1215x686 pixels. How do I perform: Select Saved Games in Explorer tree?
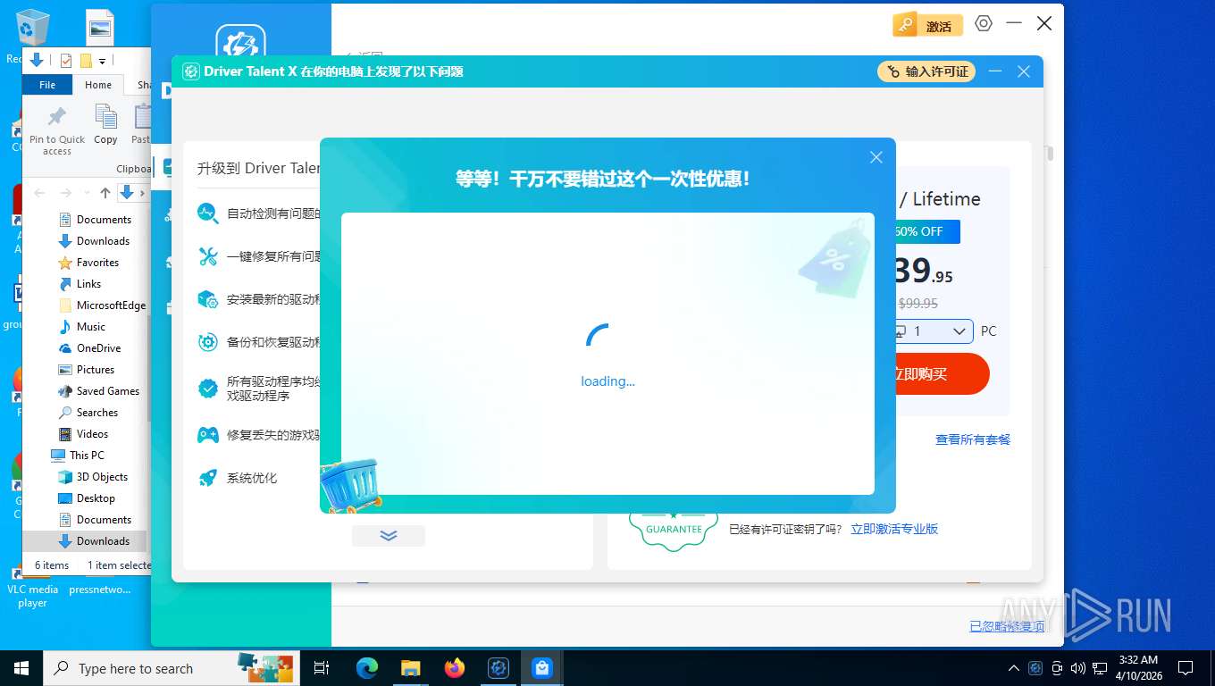click(x=107, y=391)
